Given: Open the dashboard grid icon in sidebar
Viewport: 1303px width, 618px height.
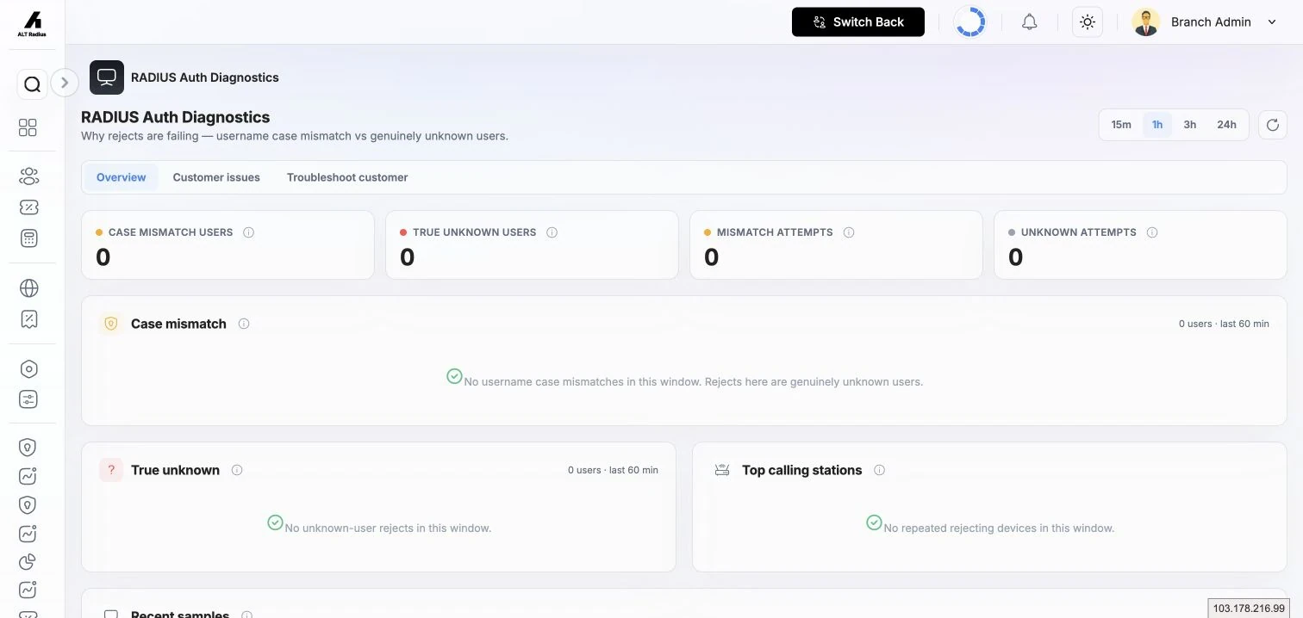Looking at the screenshot, I should pos(28,127).
